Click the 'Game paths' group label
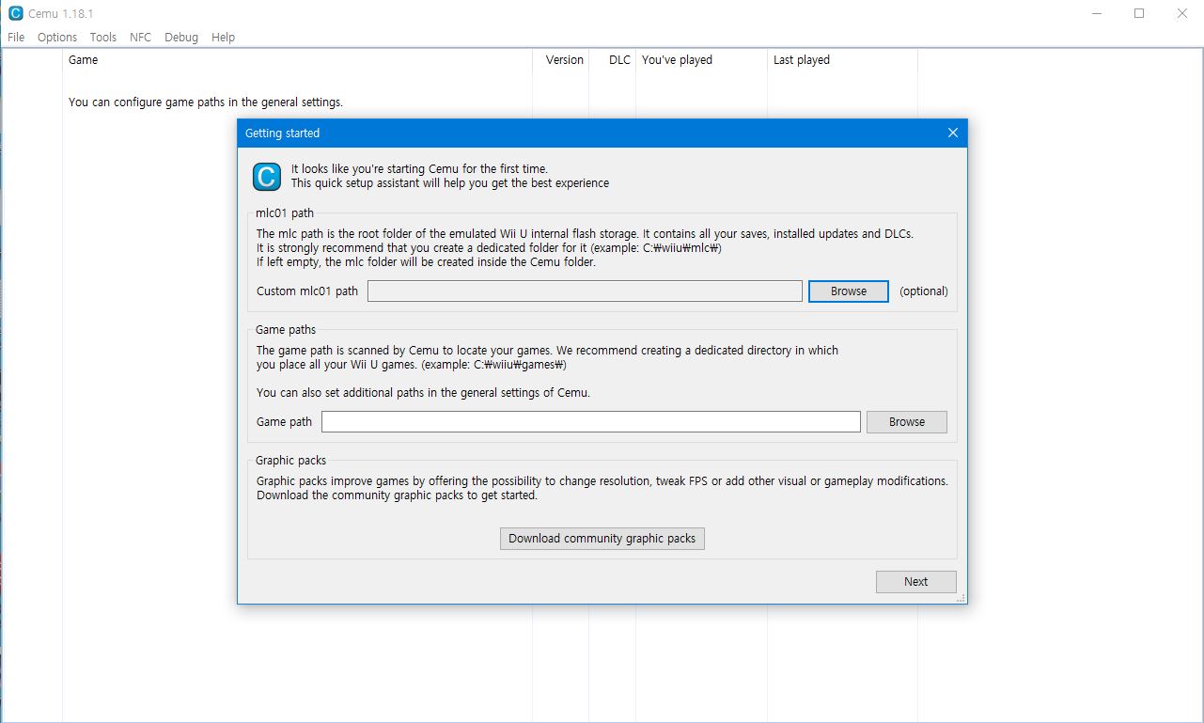The image size is (1204, 723). [286, 330]
